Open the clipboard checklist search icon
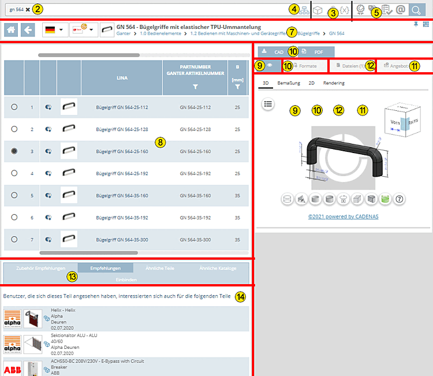The image size is (433, 376). 387,10
